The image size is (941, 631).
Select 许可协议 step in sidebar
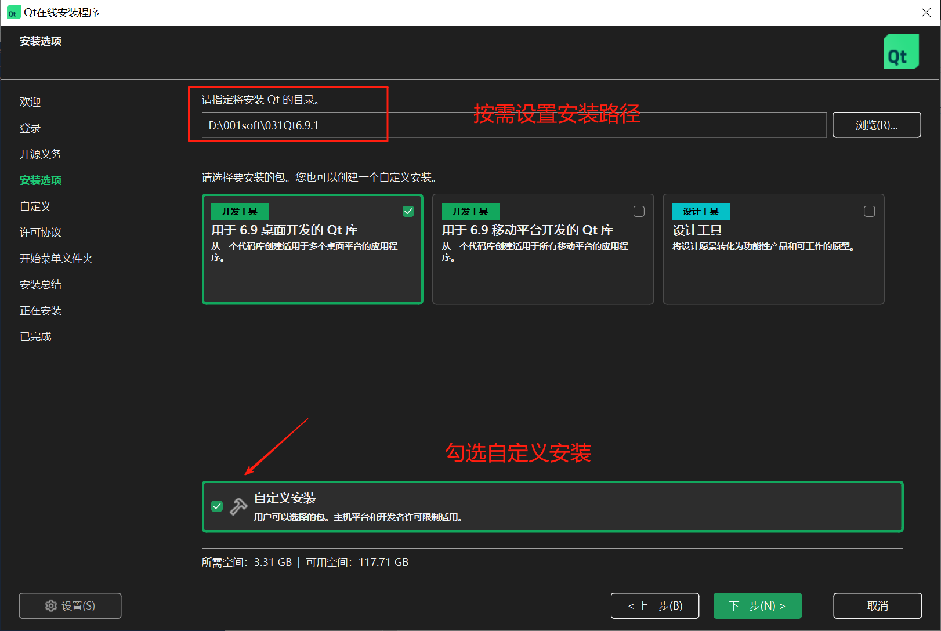pos(41,233)
